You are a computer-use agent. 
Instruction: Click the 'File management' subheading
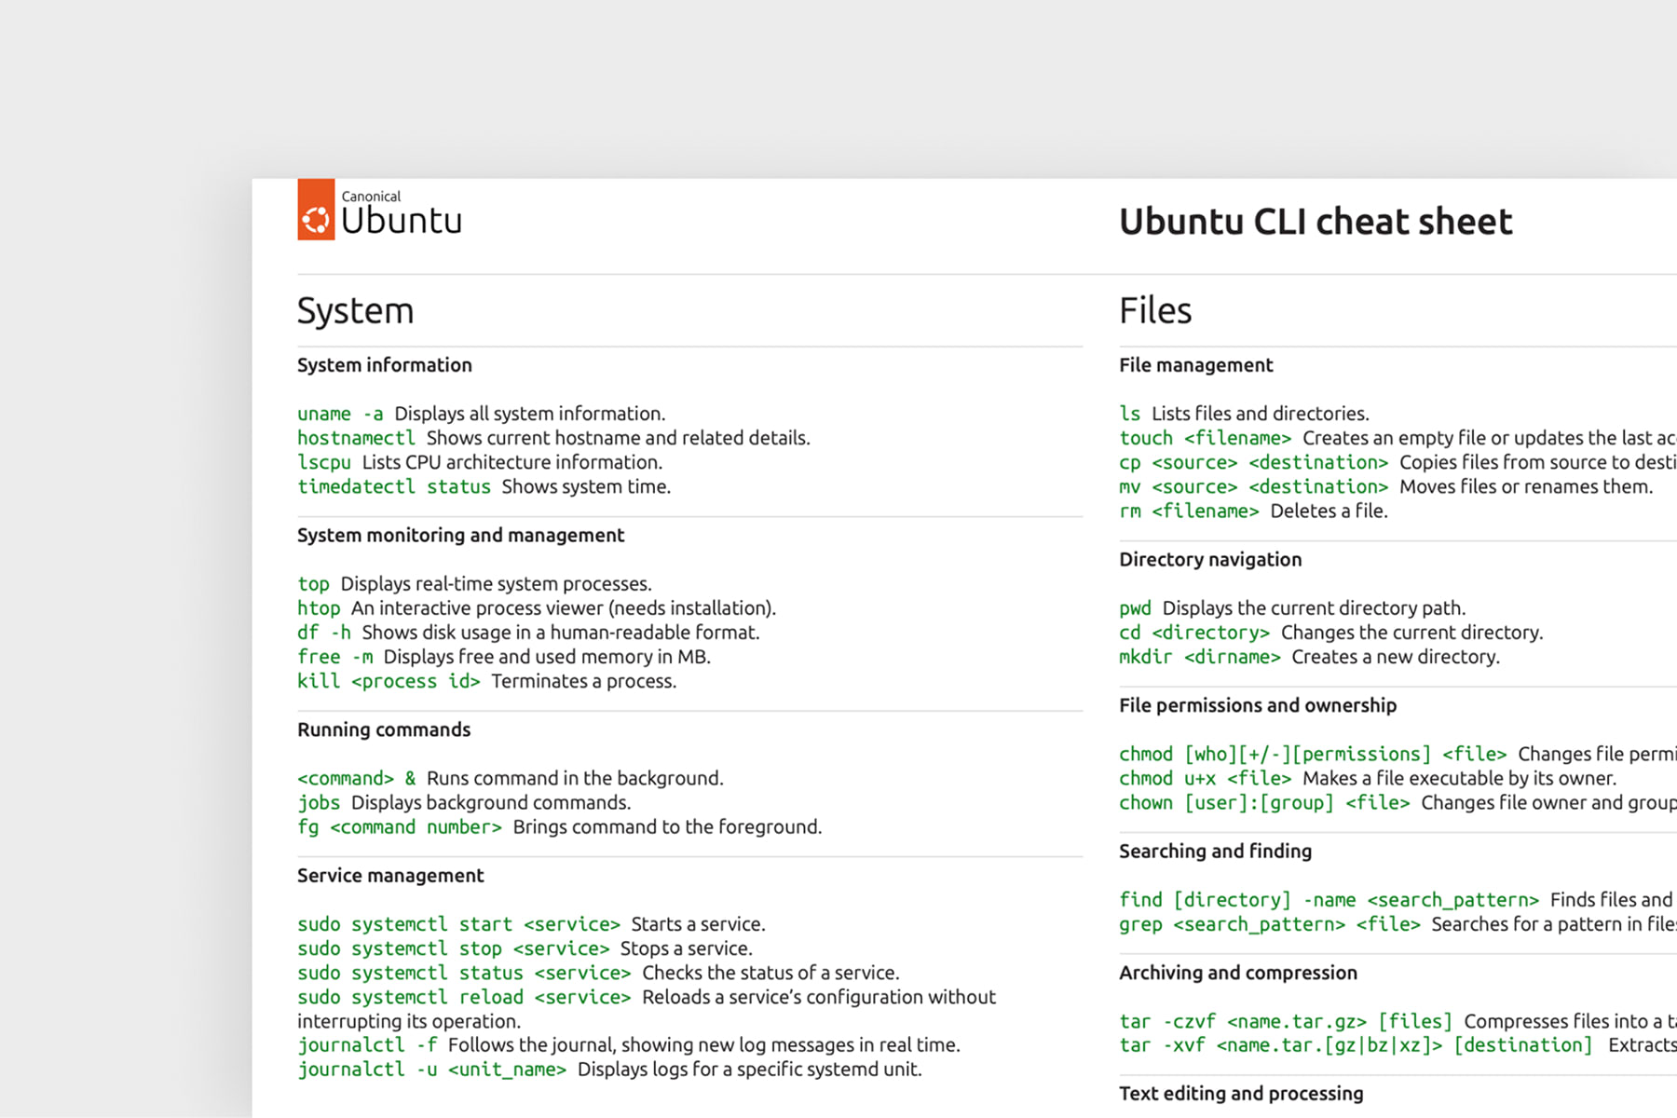tap(1195, 365)
